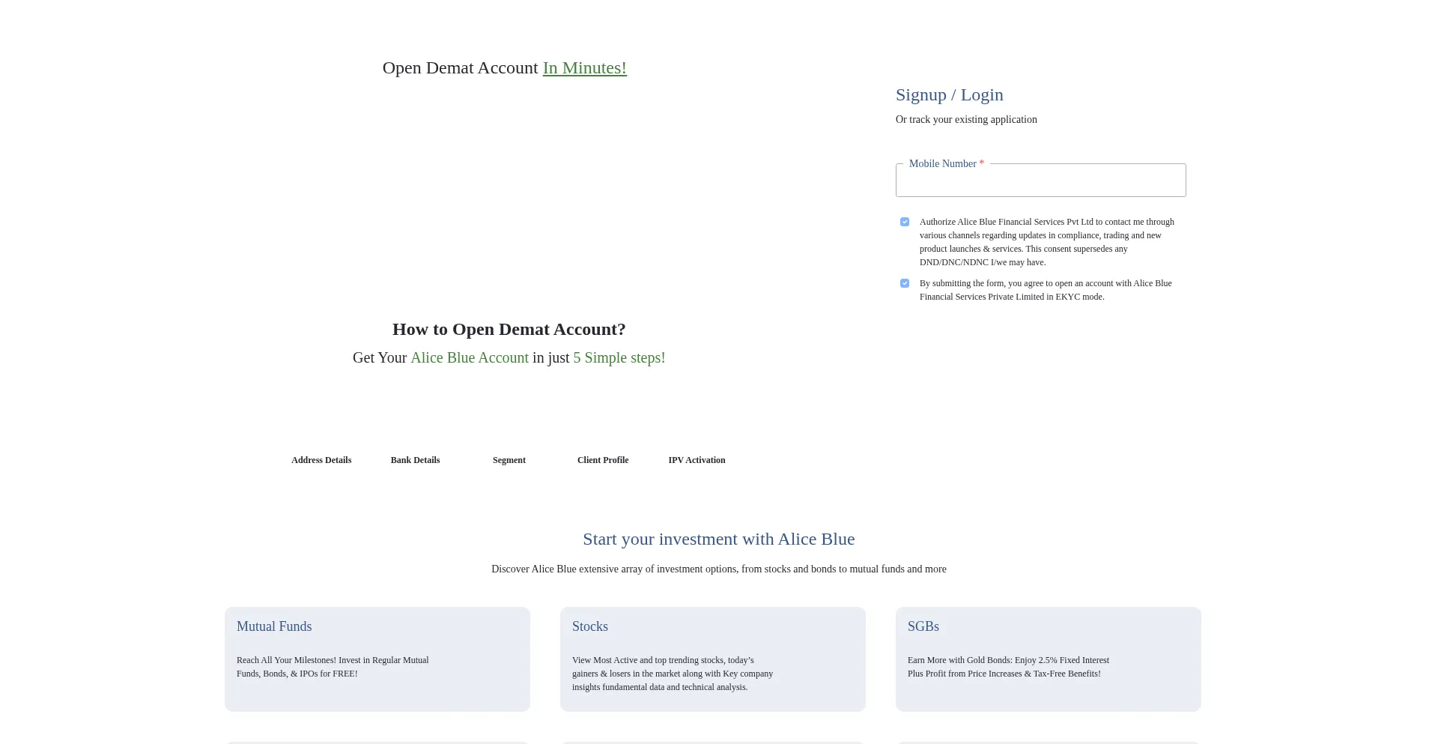Viewport: 1438px width, 744px height.
Task: Click the 'In Minutes!' green link
Action: [x=584, y=68]
